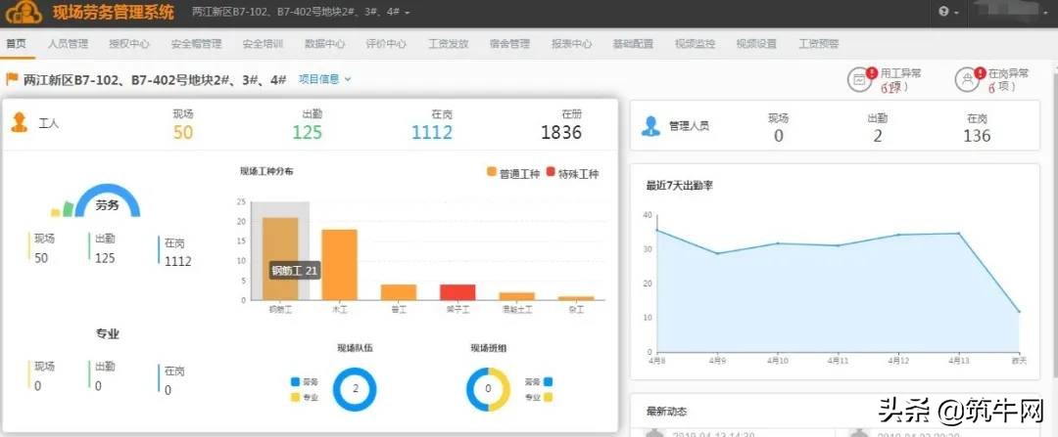Open the 人员管理 tab

pyautogui.click(x=68, y=44)
